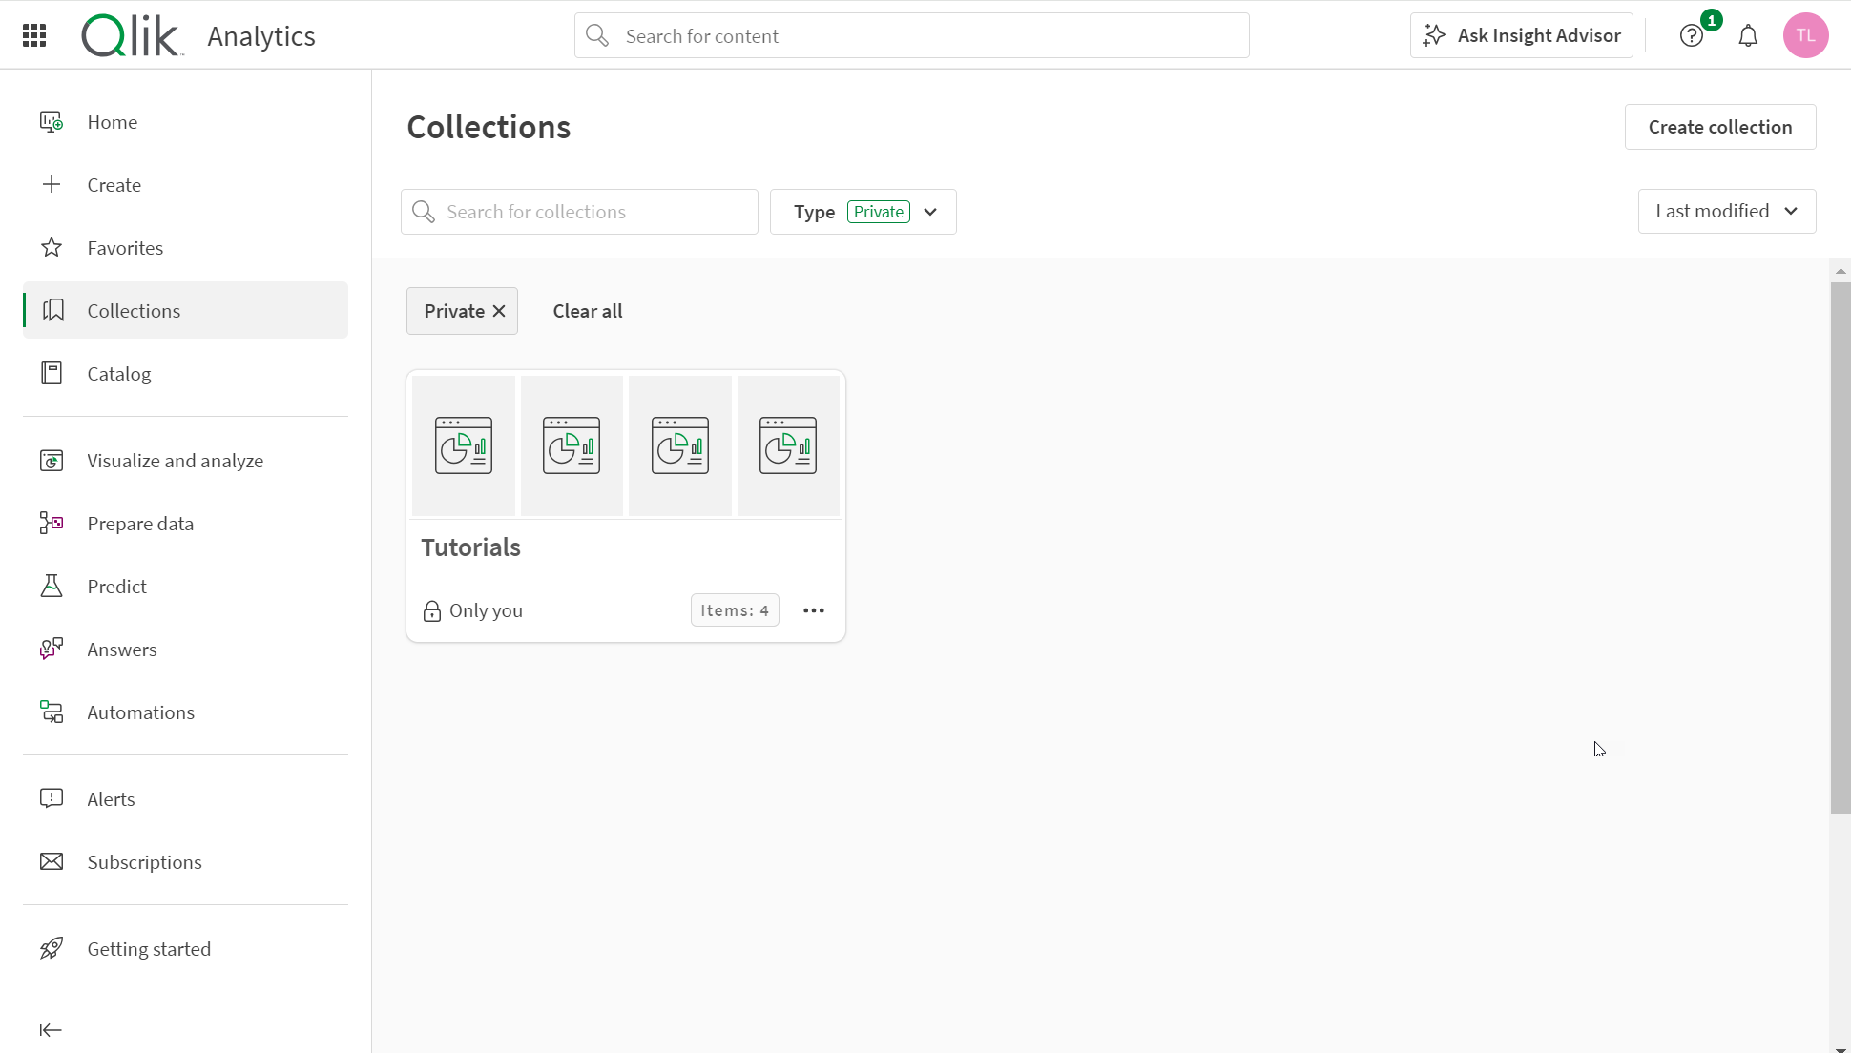Open the Catalog section

[x=119, y=374]
